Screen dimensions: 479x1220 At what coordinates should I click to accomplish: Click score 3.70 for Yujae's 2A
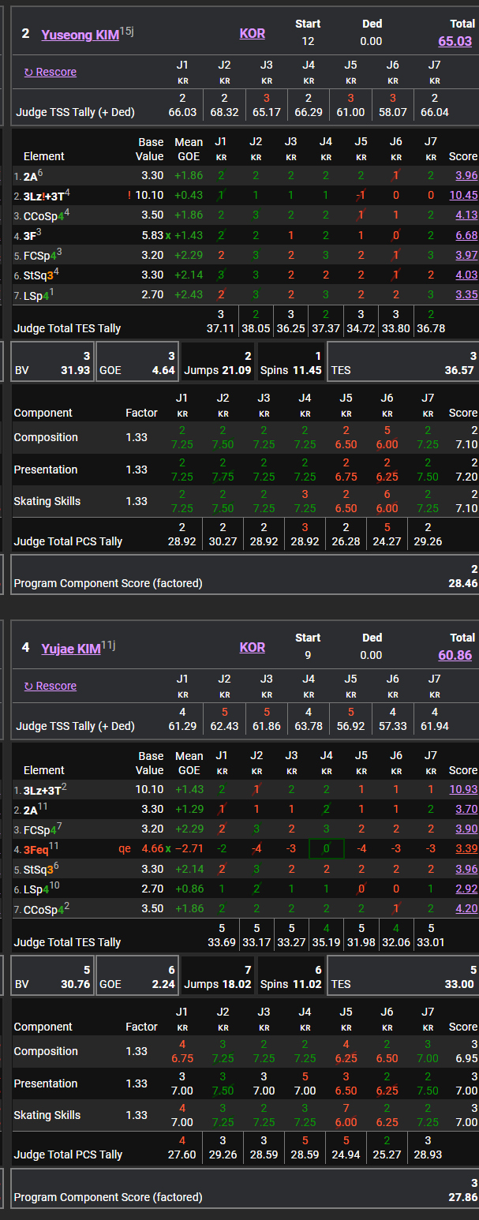point(466,809)
